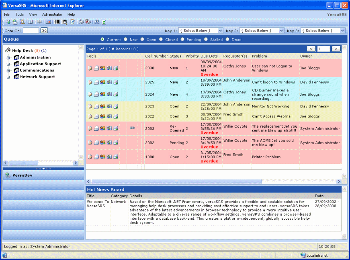Open the File menu
Image resolution: width=350 pixels, height=260 pixels.
pos(7,14)
